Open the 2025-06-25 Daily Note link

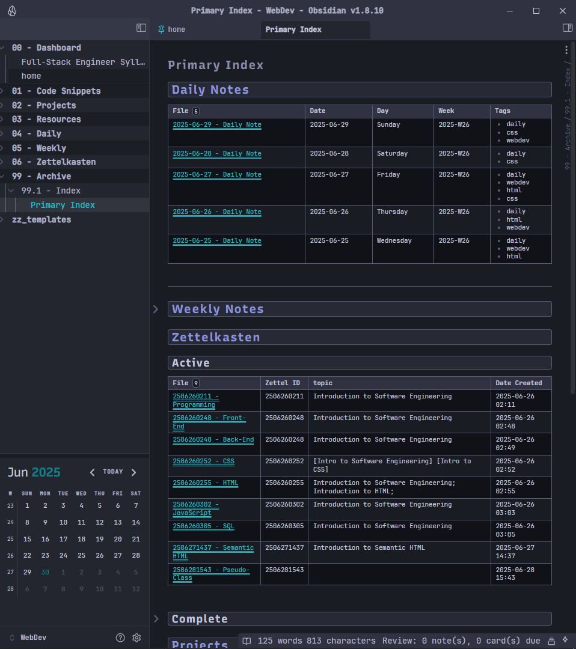(x=217, y=241)
